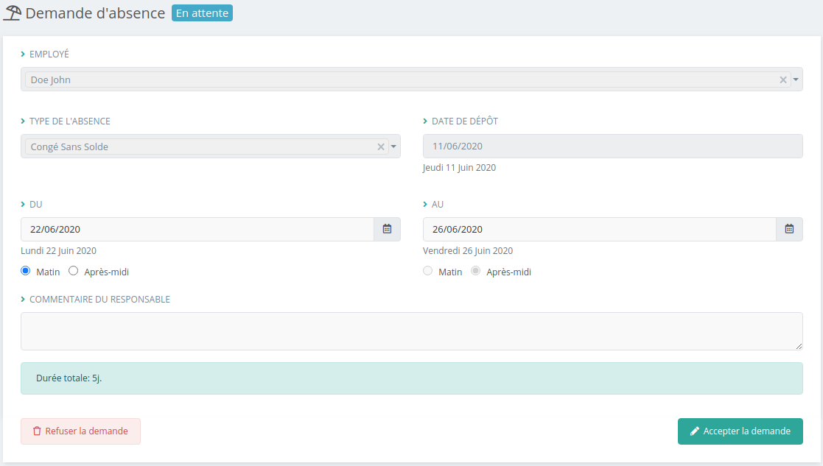Click the Durée totale info banner
This screenshot has width=823, height=466.
point(411,378)
